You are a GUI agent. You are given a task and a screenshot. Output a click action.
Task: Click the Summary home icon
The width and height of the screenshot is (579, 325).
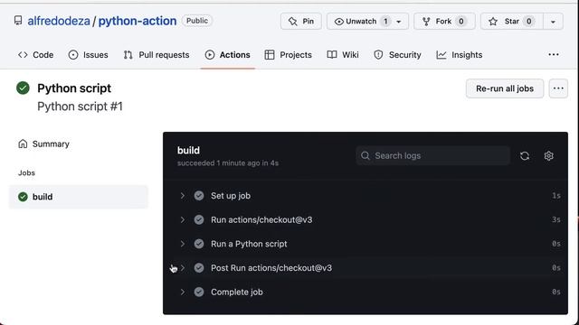[23, 144]
